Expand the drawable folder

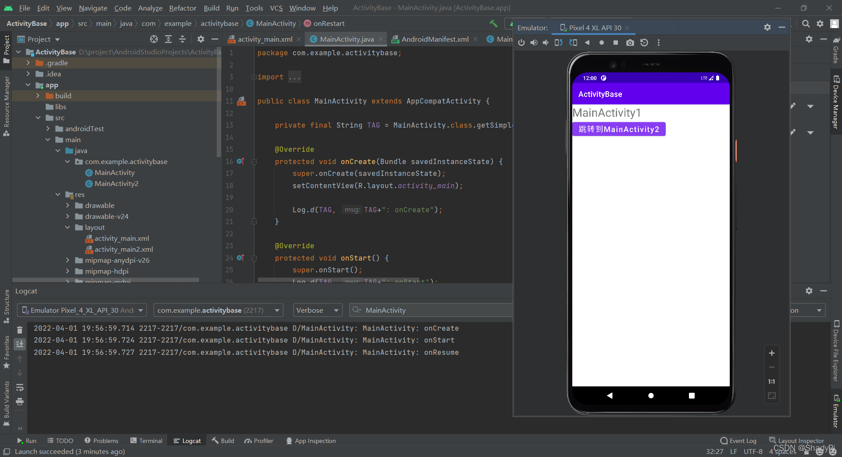(x=68, y=205)
